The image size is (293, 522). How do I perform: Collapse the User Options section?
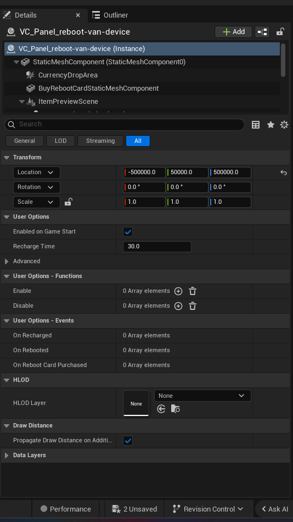[7, 216]
